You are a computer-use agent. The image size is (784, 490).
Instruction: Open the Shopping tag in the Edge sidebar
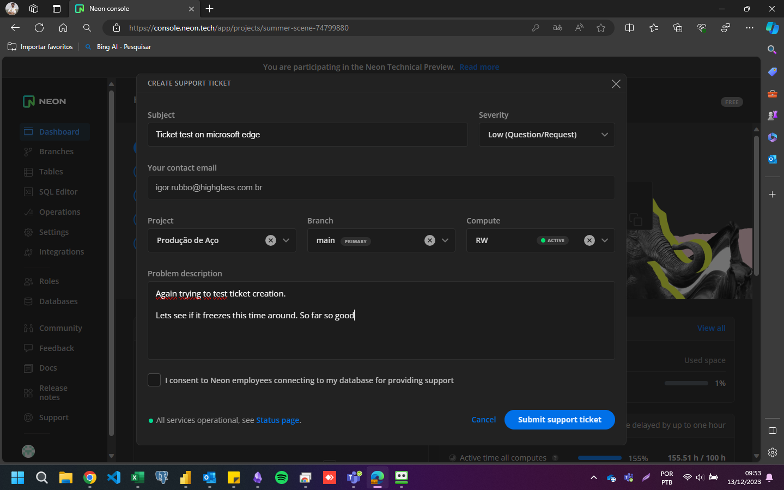pos(772,71)
